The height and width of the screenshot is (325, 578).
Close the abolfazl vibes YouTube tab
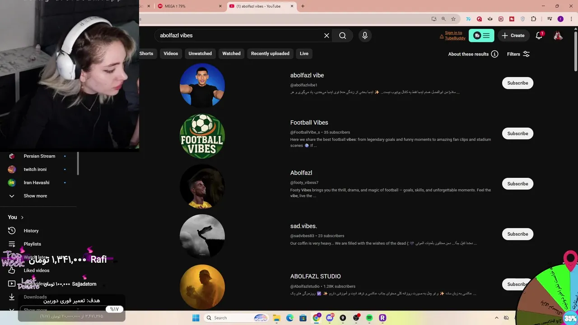click(292, 6)
